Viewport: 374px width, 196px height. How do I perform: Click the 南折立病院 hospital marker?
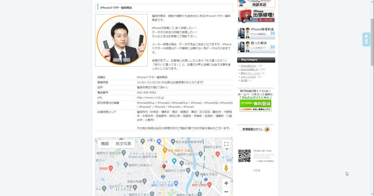pos(209,185)
